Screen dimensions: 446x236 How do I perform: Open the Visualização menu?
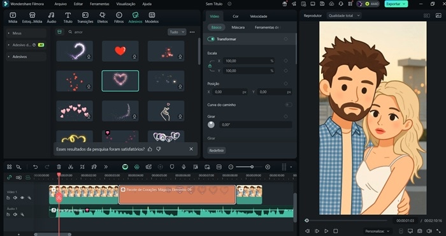pos(126,4)
